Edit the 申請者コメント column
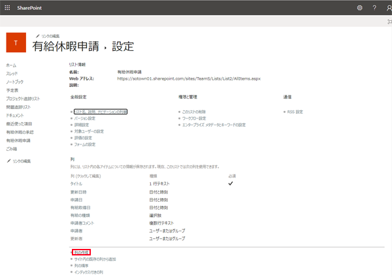Screen dimensions: 392x277 tap(82, 223)
